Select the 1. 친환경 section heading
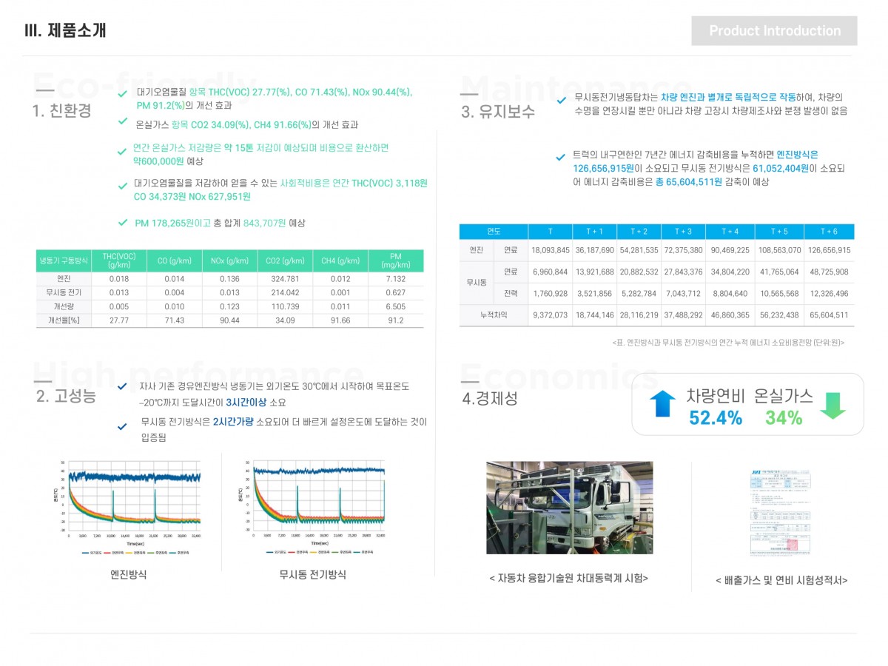The image size is (888, 666). coord(62,111)
